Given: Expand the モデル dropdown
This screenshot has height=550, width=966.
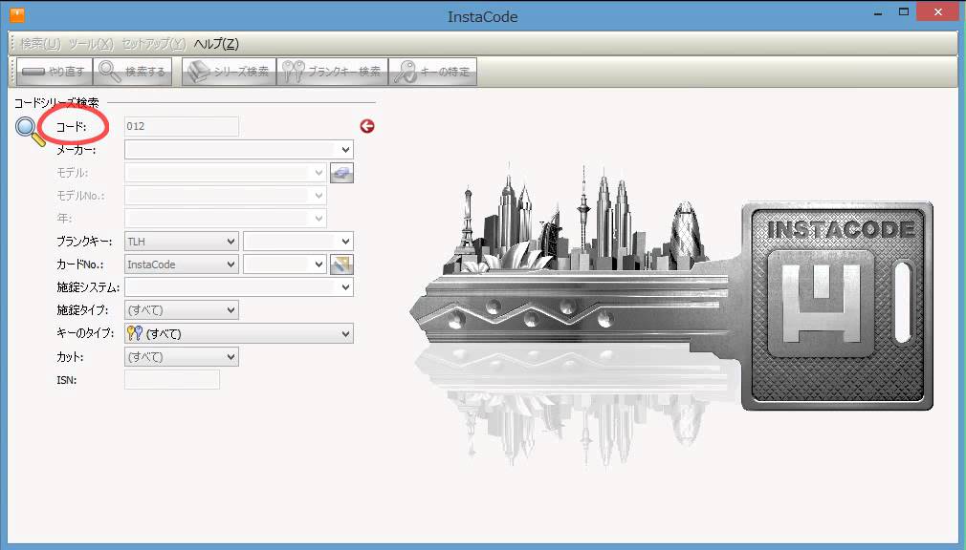Looking at the screenshot, I should click(318, 173).
